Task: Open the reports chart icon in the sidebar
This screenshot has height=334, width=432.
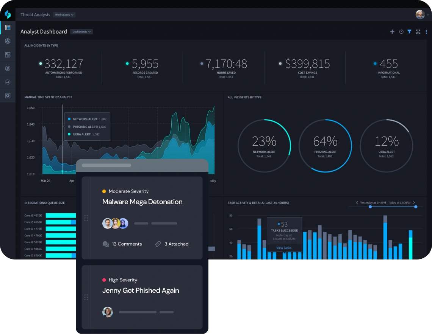Action: coord(8,82)
